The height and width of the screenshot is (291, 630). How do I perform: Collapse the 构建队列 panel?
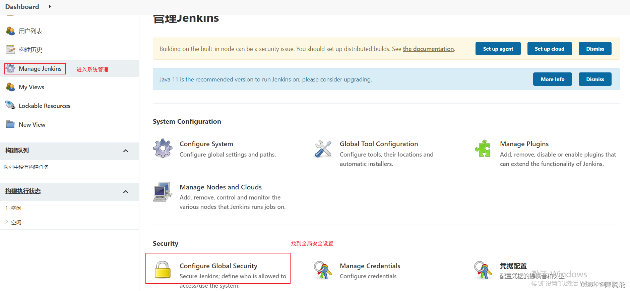126,151
